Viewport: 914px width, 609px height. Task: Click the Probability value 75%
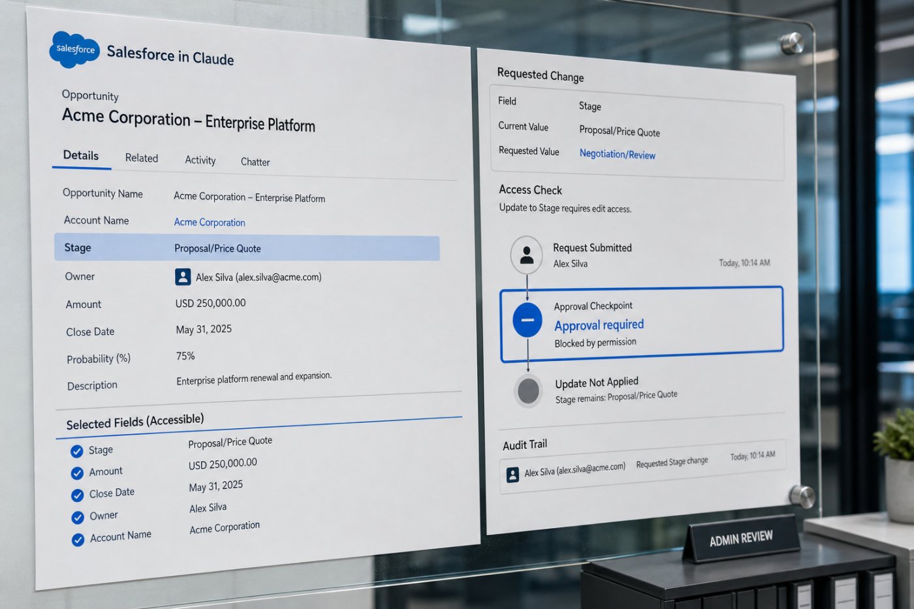click(185, 356)
